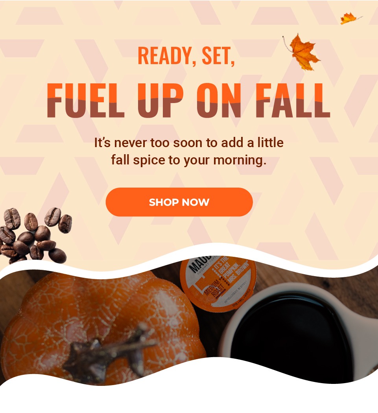This screenshot has height=413, width=378.
Task: Click the orange coffee pod lid
Action: point(218,283)
